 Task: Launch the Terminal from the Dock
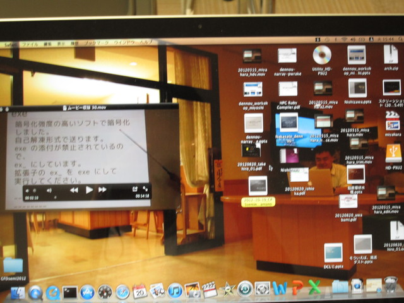(x=70, y=292)
